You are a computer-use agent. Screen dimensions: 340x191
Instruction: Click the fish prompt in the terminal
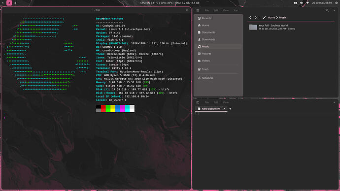[4, 118]
